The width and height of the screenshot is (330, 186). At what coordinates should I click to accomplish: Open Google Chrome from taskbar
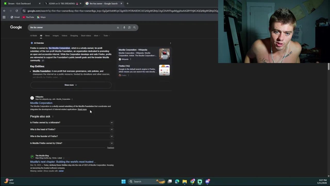192,181
